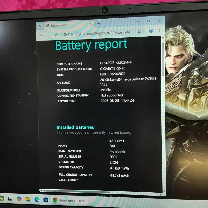The height and width of the screenshot is (208, 208).
Task: Close the Battery report tab
Action: click(x=90, y=24)
